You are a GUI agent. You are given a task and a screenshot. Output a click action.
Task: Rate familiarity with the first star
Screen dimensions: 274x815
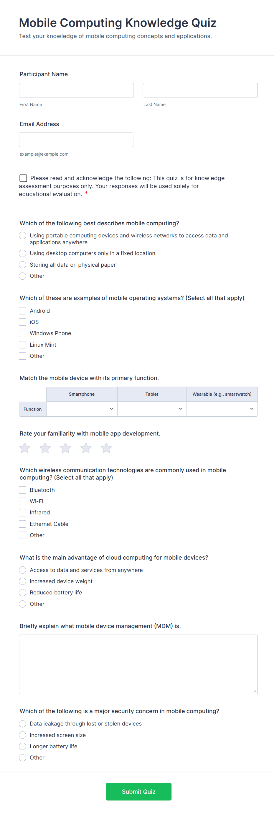[x=25, y=448]
